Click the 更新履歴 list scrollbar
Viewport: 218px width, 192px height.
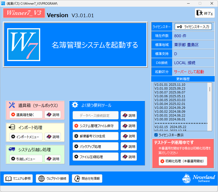tap(210, 107)
